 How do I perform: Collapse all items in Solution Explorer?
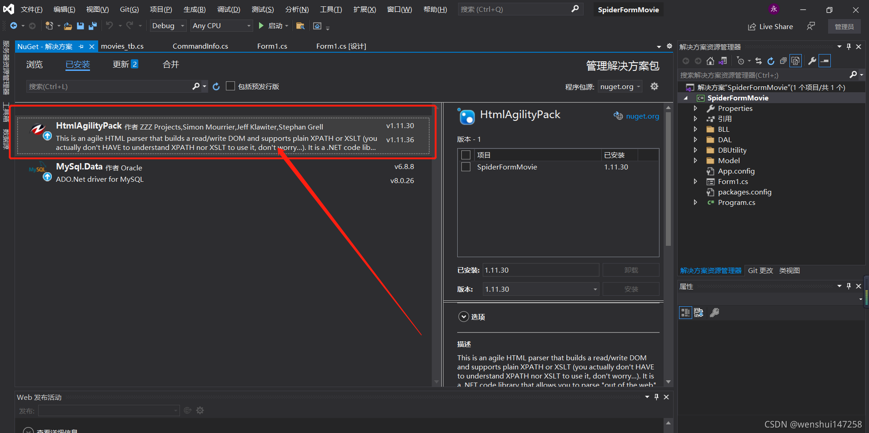click(783, 61)
